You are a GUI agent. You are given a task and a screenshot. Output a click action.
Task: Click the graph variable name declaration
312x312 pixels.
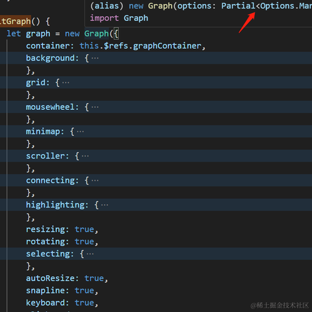click(x=38, y=34)
